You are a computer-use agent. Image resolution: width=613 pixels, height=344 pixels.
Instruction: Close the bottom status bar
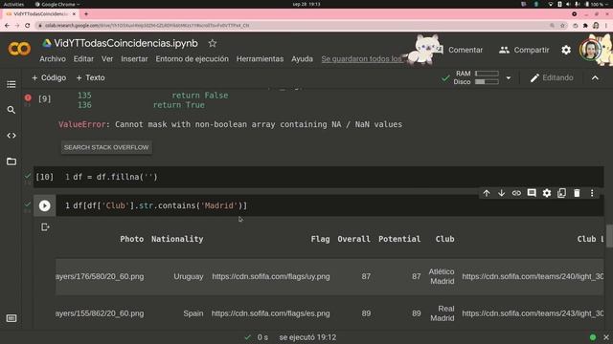coord(606,337)
